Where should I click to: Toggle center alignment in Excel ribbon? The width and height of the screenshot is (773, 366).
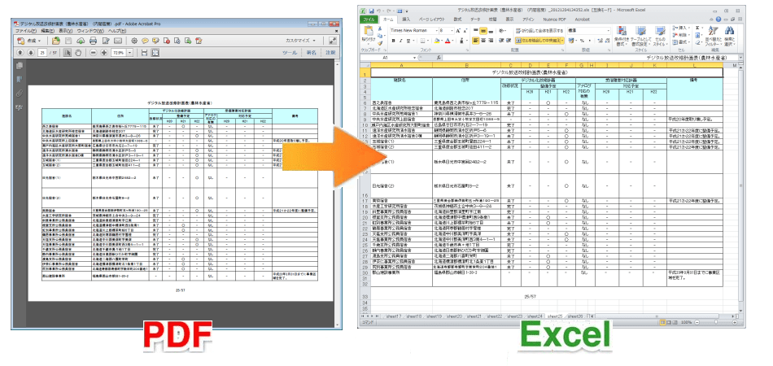click(483, 39)
